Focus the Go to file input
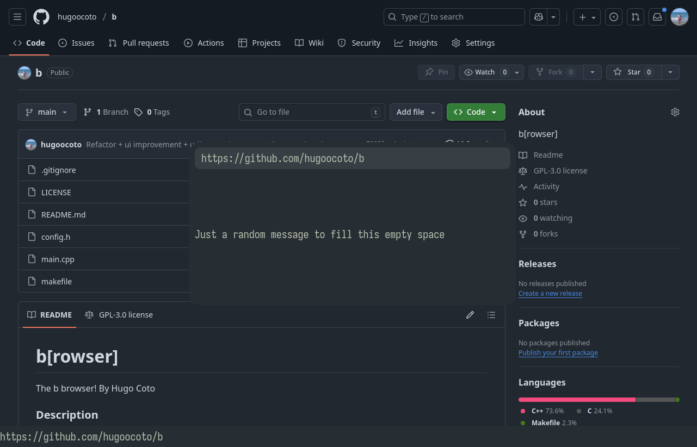Viewport: 697px width, 447px height. point(312,112)
